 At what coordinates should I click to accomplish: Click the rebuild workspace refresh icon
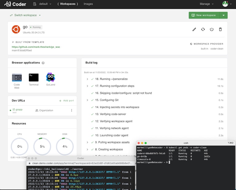point(203,30)
